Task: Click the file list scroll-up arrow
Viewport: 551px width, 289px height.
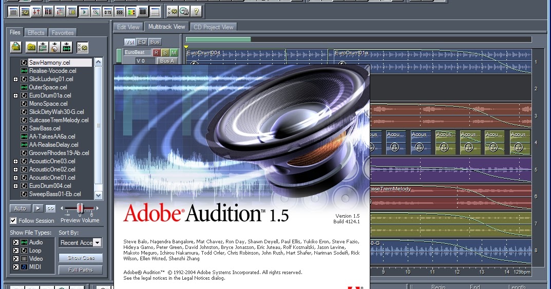Action: coord(99,62)
